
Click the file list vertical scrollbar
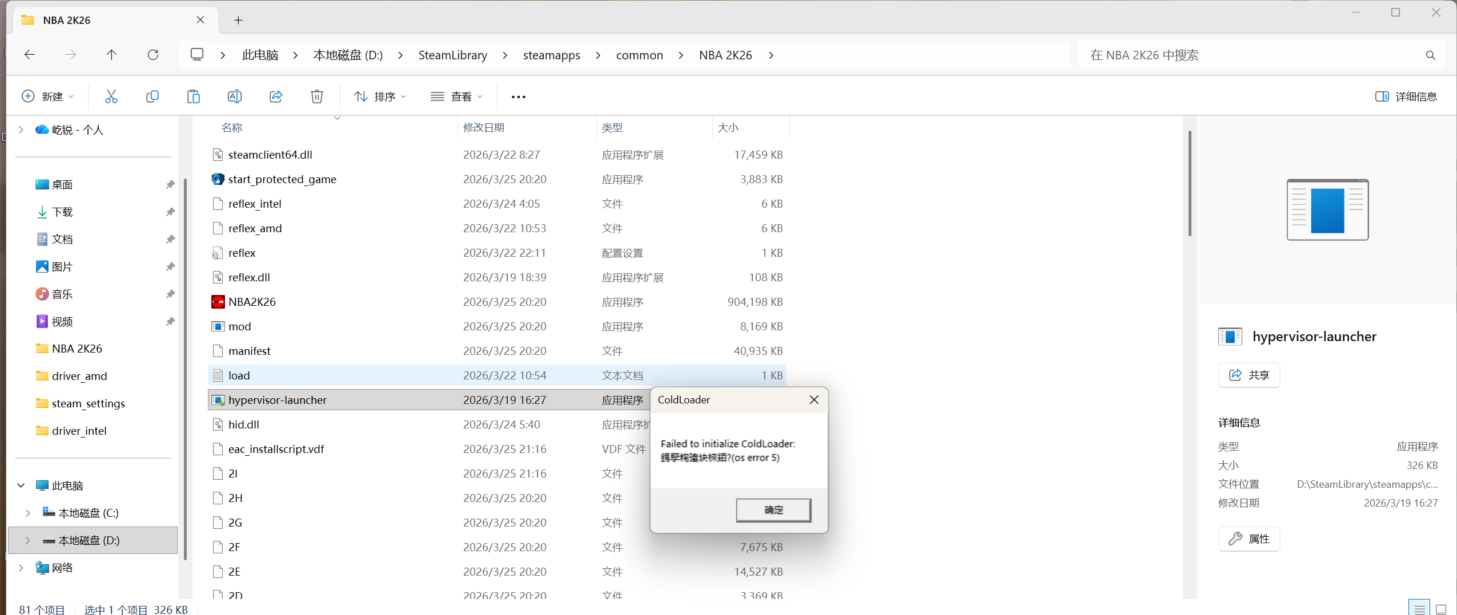pos(1189,183)
